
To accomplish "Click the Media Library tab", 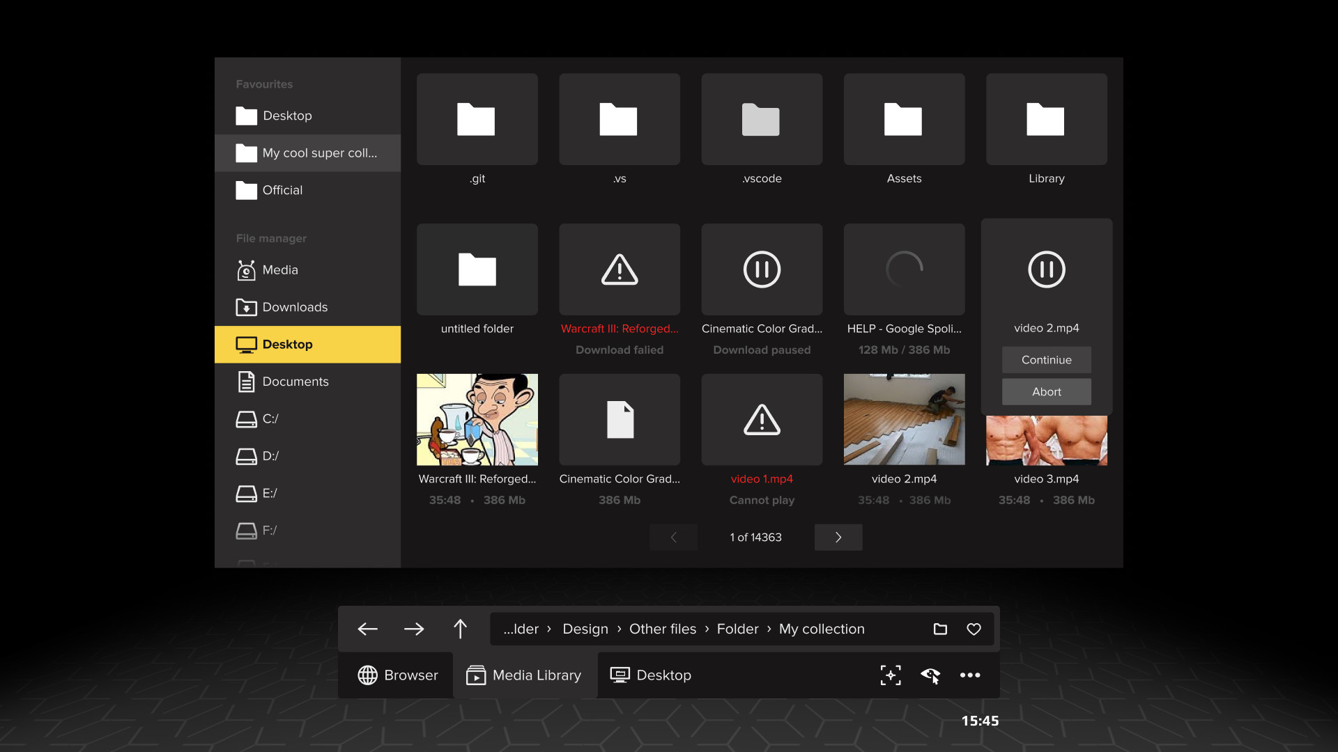I will point(524,675).
